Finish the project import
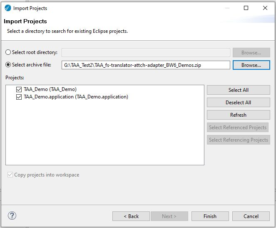276x228 pixels. point(210,216)
